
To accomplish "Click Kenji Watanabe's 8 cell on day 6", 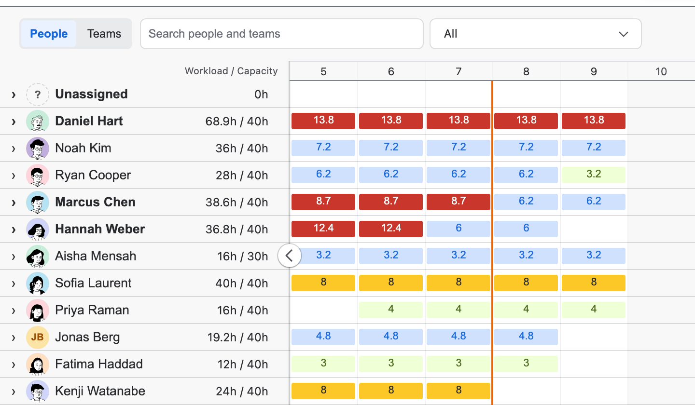I will click(391, 391).
